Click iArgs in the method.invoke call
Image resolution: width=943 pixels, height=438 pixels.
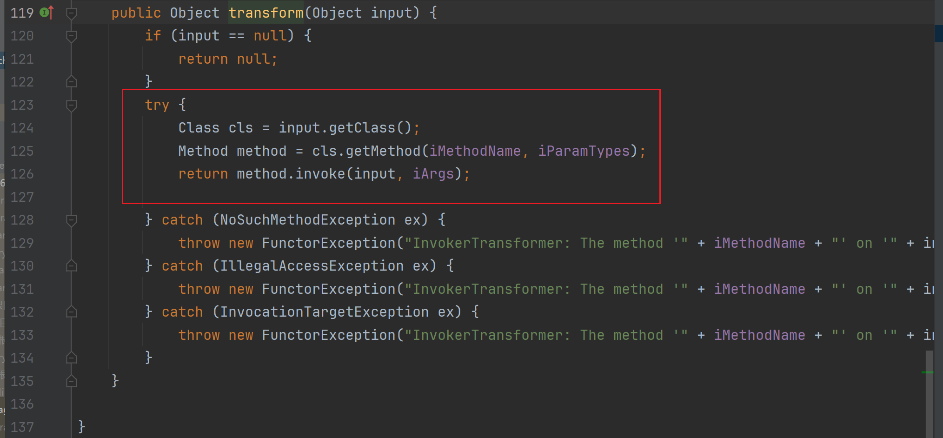point(433,174)
